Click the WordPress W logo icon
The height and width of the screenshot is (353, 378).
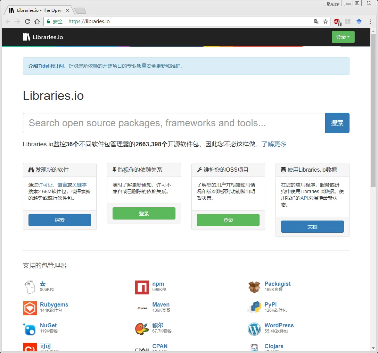(x=254, y=329)
